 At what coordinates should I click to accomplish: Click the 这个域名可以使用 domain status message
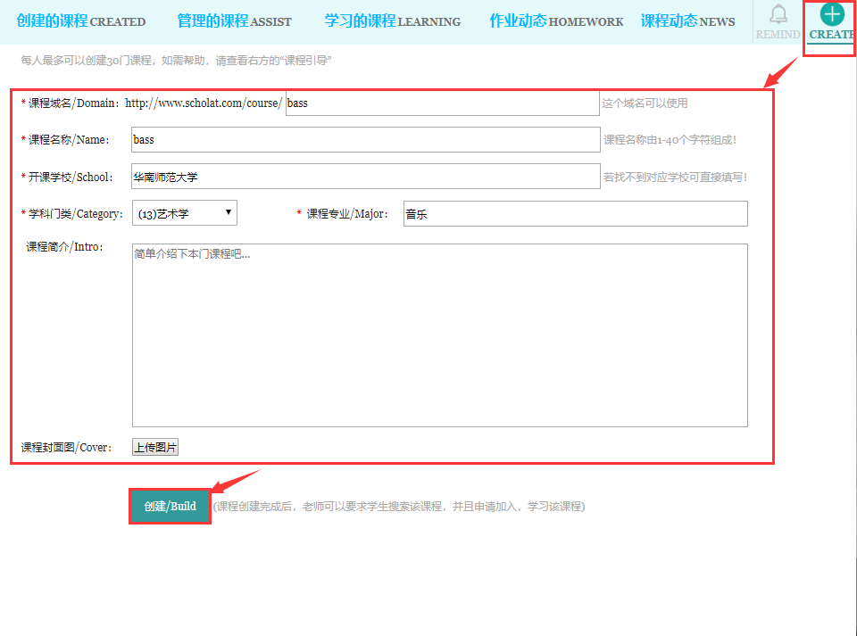point(645,103)
